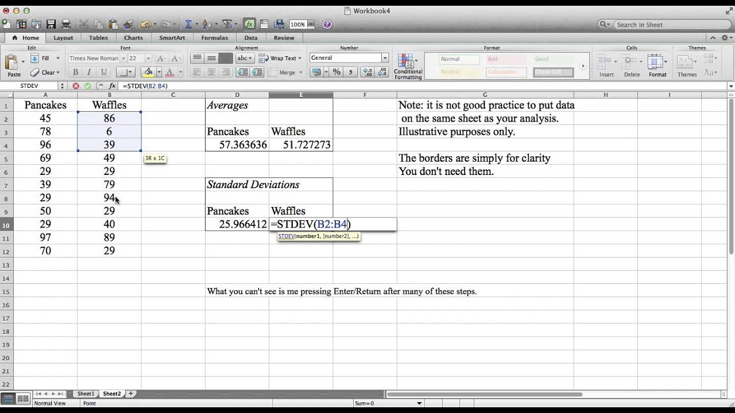The image size is (735, 413).
Task: Switch to the Layout tab
Action: click(x=63, y=38)
